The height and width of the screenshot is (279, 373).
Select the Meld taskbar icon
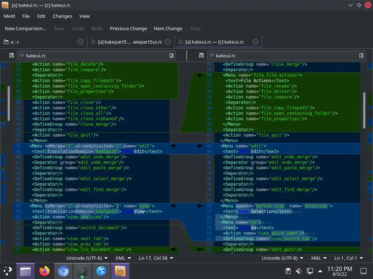pos(120,271)
